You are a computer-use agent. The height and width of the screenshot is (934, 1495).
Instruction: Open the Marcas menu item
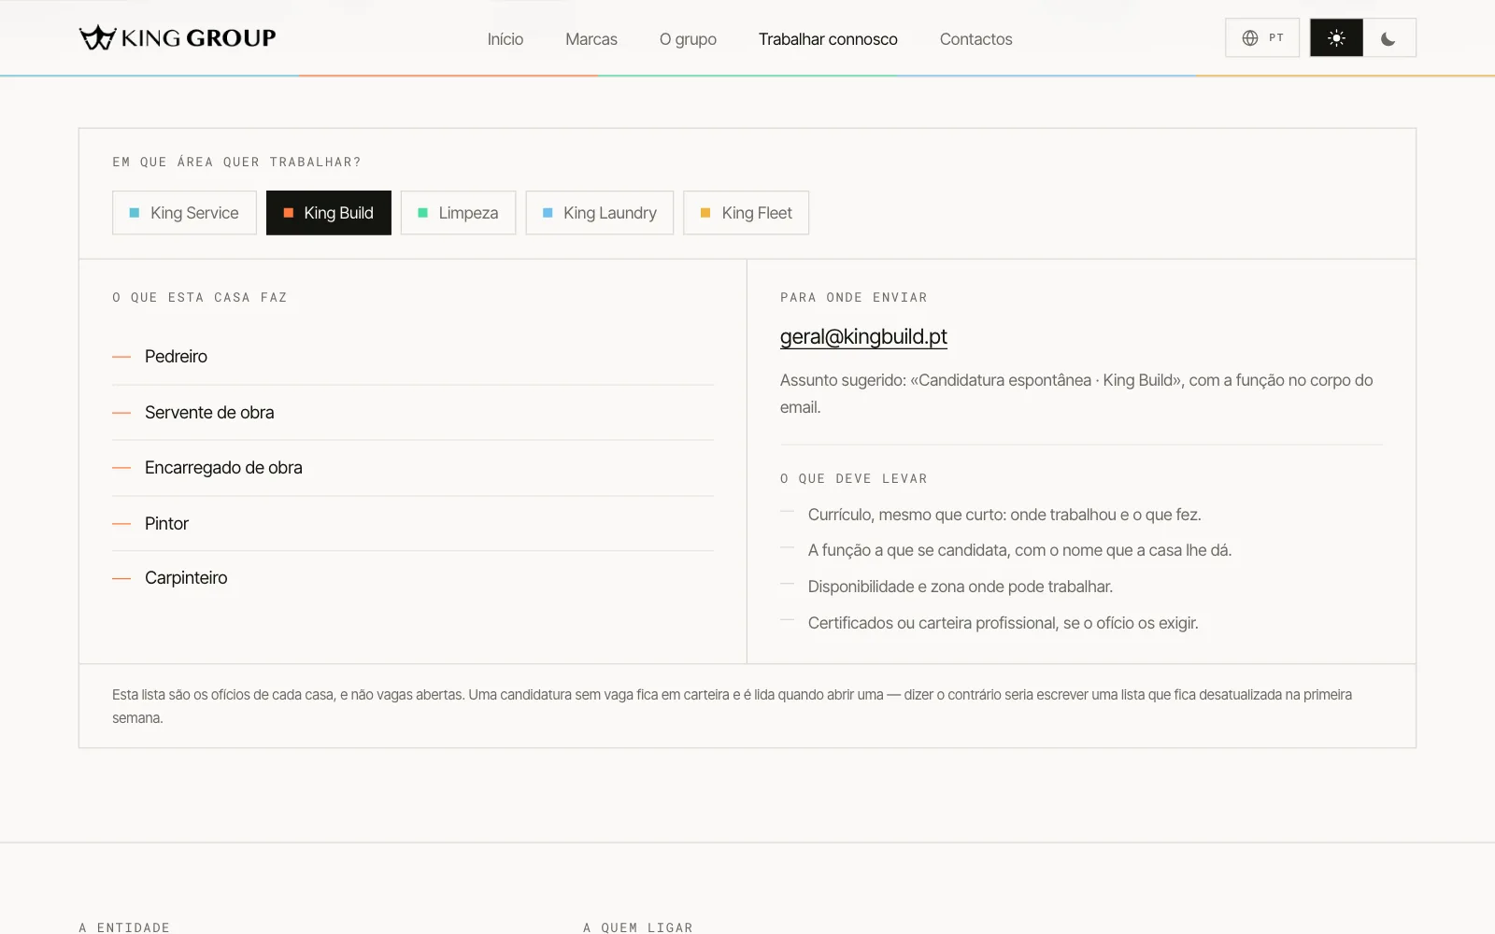591,39
